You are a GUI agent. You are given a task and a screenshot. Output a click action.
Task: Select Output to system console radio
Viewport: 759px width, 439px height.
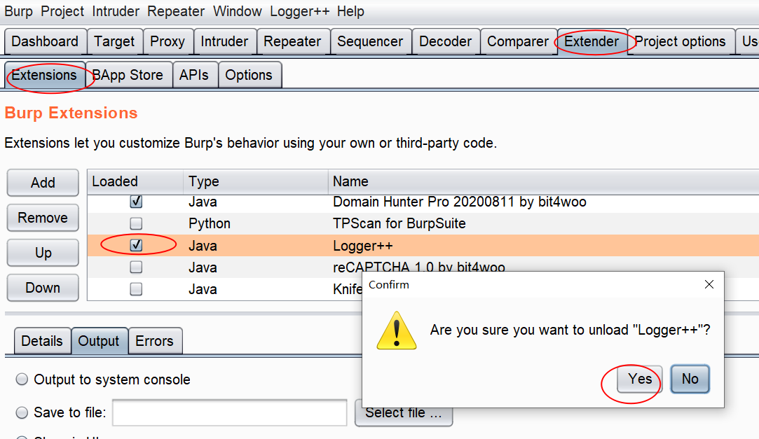click(22, 379)
